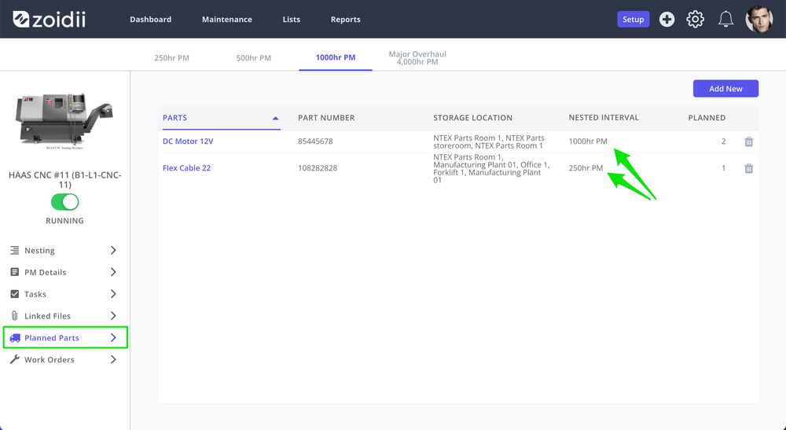The image size is (786, 430).
Task: Toggle the RUNNING status switch
Action: pyautogui.click(x=64, y=202)
